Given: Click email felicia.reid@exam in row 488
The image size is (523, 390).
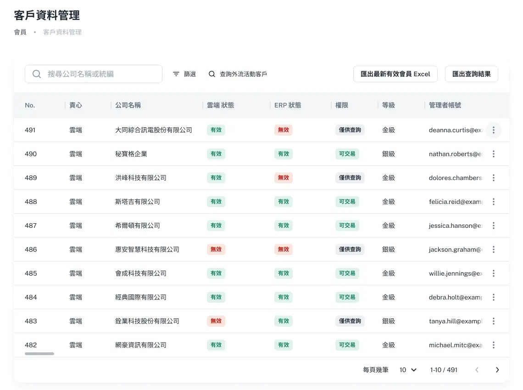Looking at the screenshot, I should tap(455, 202).
